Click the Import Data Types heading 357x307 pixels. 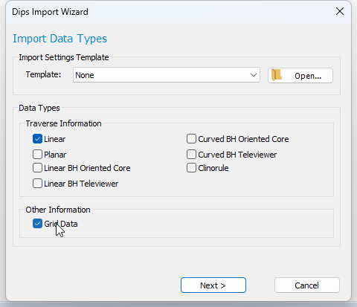[60, 39]
